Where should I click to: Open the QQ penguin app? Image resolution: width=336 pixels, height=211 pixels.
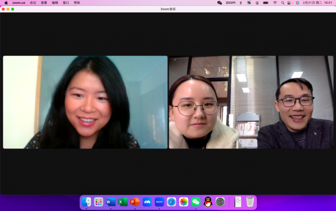tap(208, 202)
